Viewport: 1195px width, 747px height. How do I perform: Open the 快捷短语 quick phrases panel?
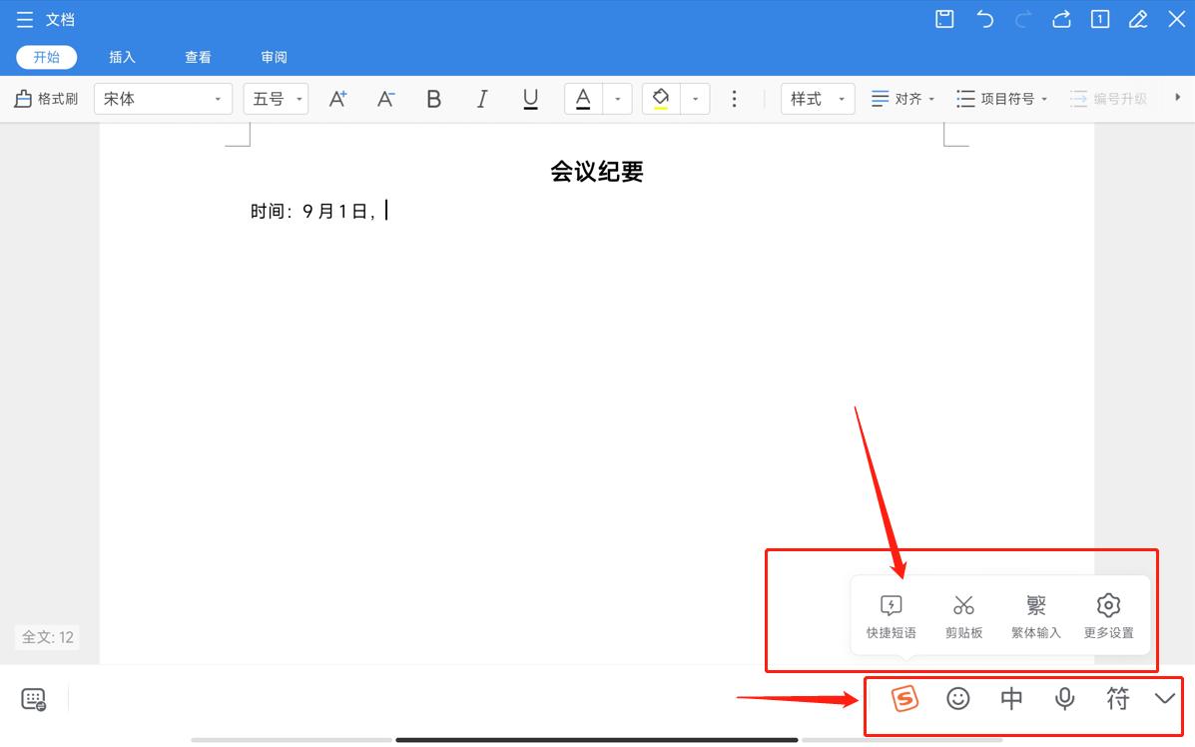point(889,613)
